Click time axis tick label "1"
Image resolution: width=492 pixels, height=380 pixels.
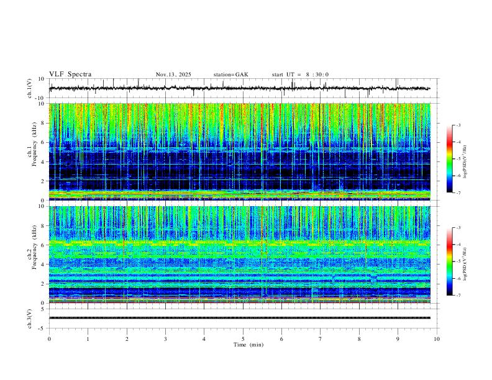click(88, 339)
